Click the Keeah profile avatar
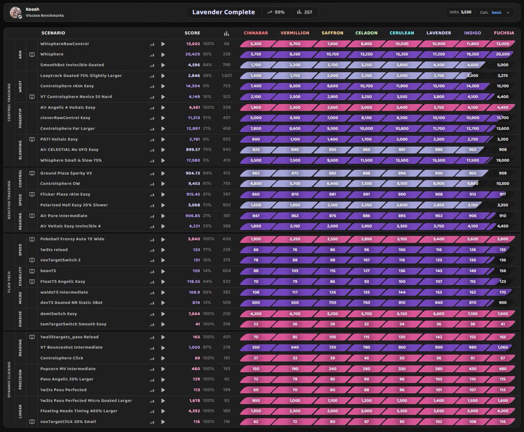 16,13
